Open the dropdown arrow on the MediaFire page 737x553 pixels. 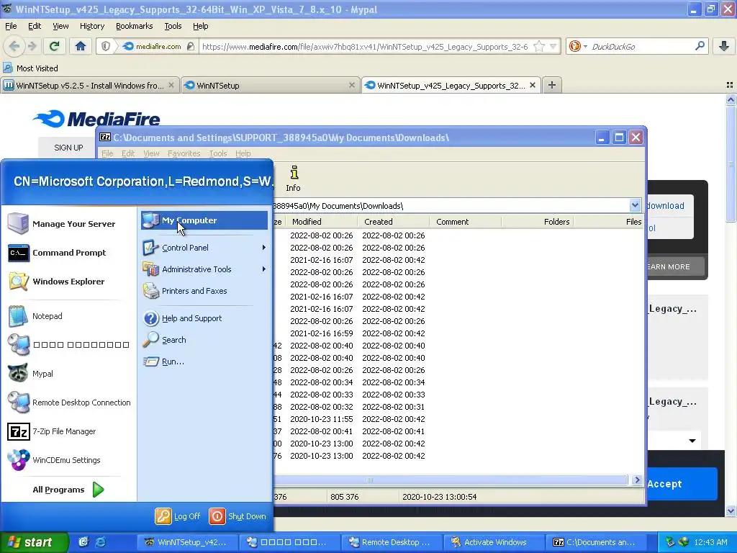pos(692,441)
